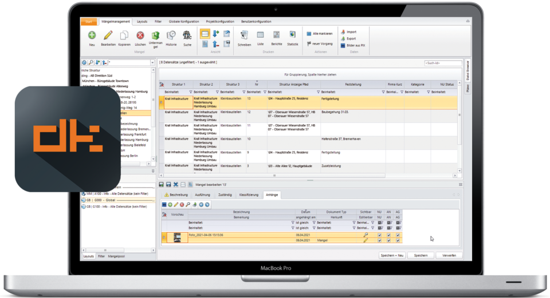
Task: Open the Liste print icon
Action: 260,35
